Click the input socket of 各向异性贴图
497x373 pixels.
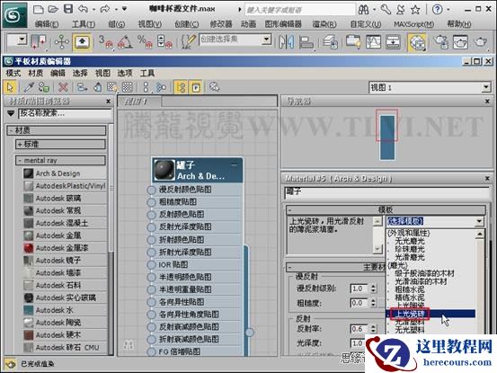click(x=152, y=302)
